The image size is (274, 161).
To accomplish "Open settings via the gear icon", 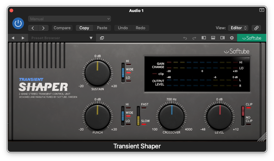I will [x=232, y=38].
